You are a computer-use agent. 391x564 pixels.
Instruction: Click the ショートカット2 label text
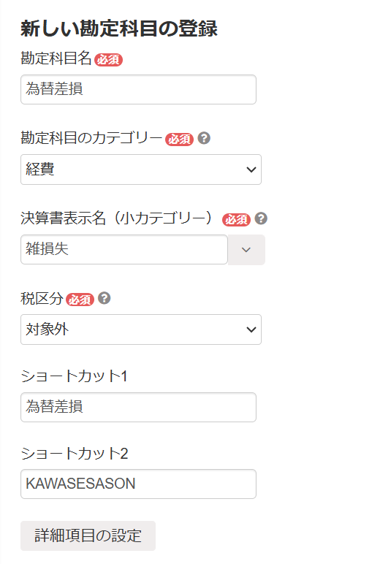[x=75, y=453]
